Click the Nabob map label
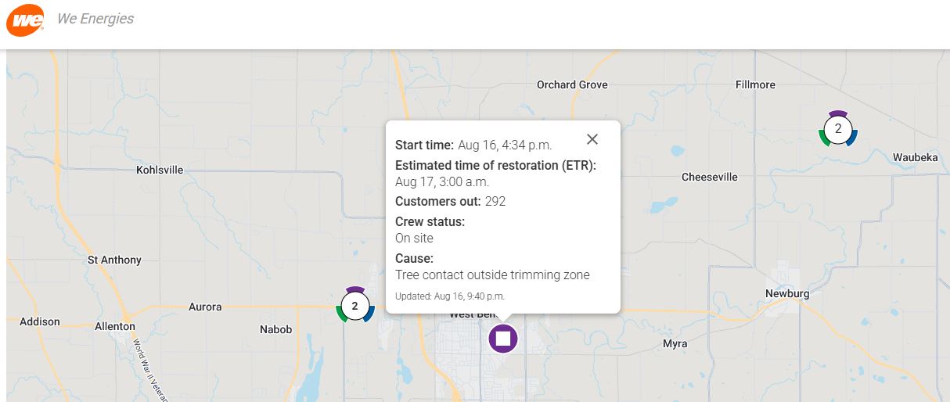The image size is (950, 402). tap(275, 329)
